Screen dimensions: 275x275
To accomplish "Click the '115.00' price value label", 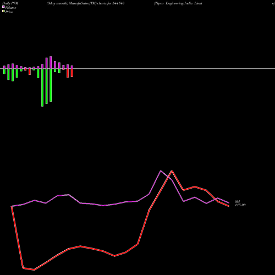I will coord(240,205).
